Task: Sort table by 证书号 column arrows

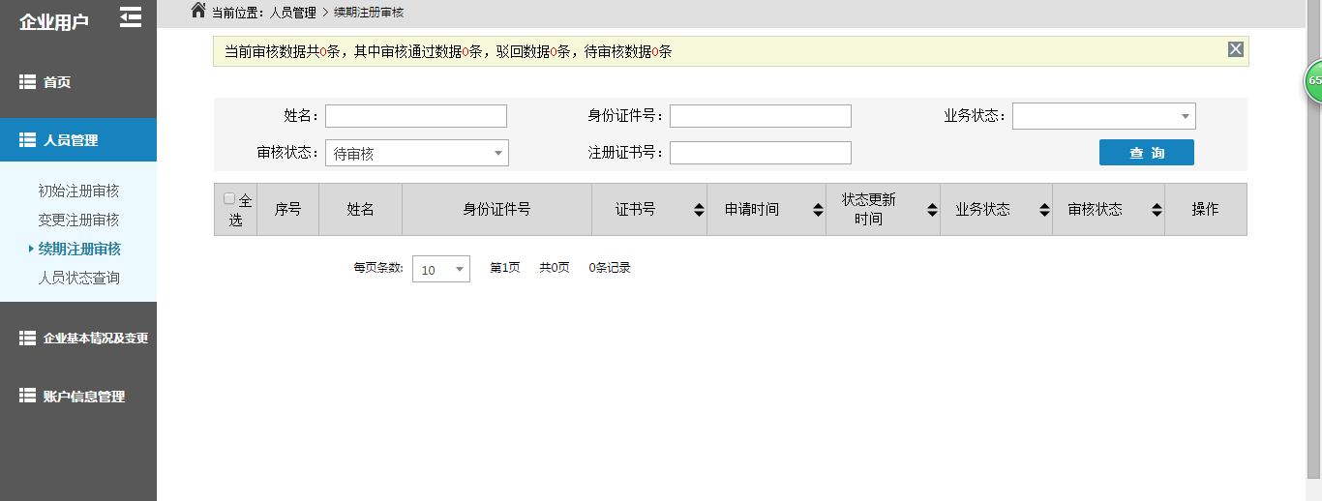Action: tap(699, 210)
